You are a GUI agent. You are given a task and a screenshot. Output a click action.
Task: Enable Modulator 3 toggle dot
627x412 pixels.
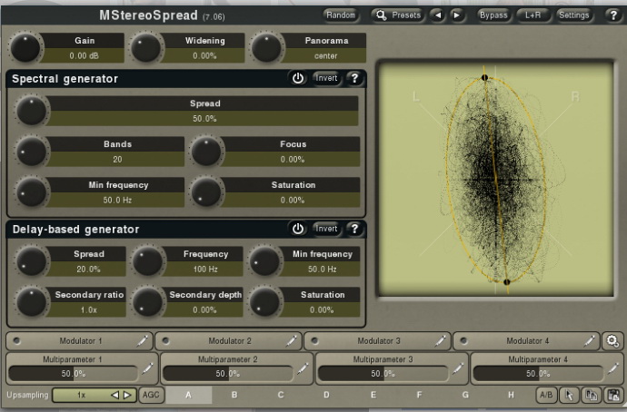click(x=314, y=341)
